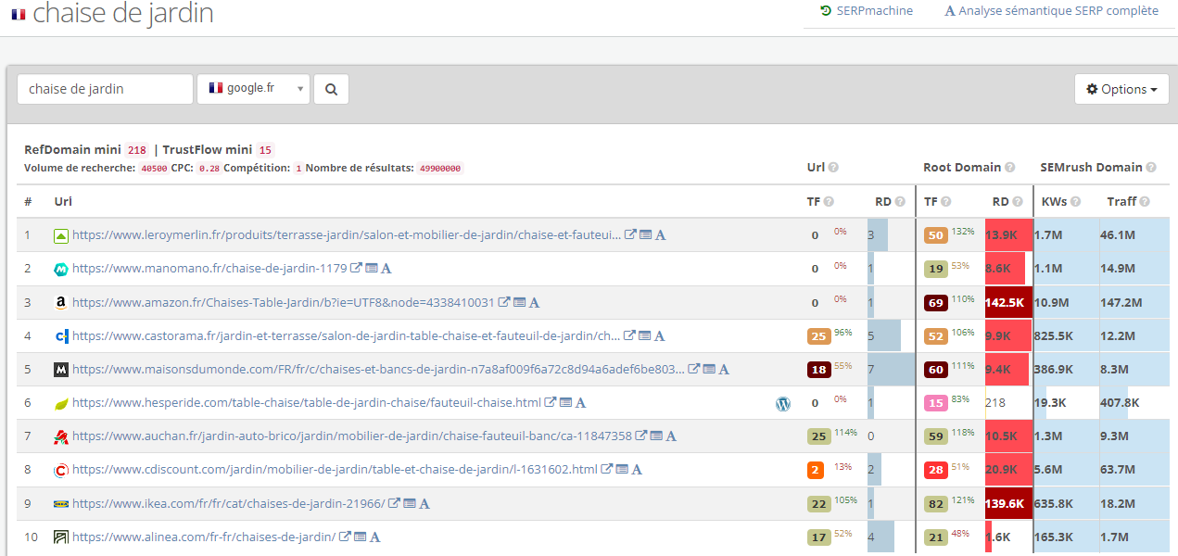
Task: Click semantic analysis A icon for manomano.fr
Action: pyautogui.click(x=386, y=269)
